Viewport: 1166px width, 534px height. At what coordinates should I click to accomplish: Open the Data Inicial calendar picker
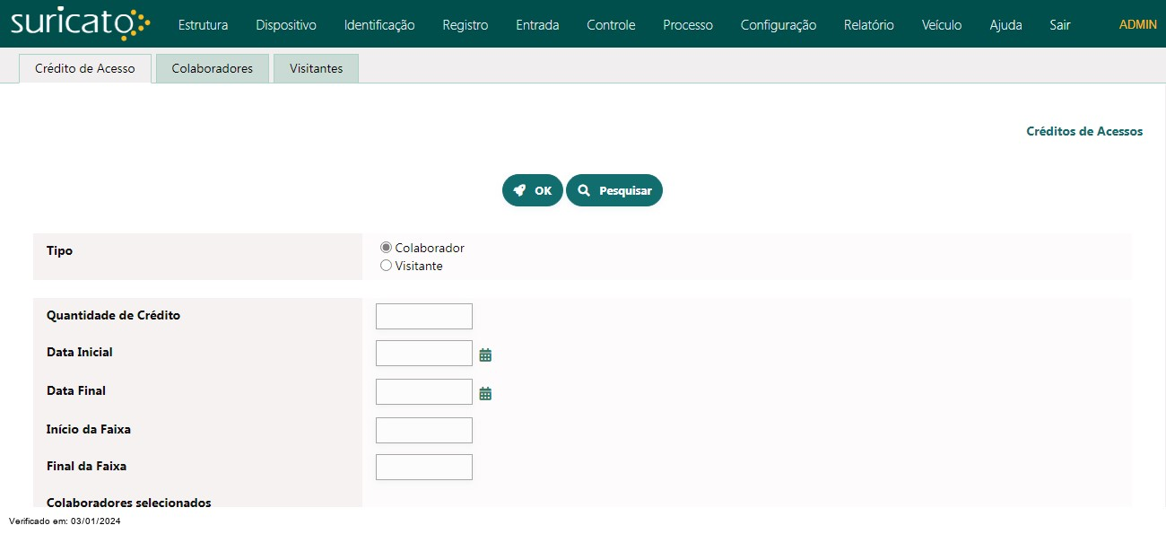point(485,355)
